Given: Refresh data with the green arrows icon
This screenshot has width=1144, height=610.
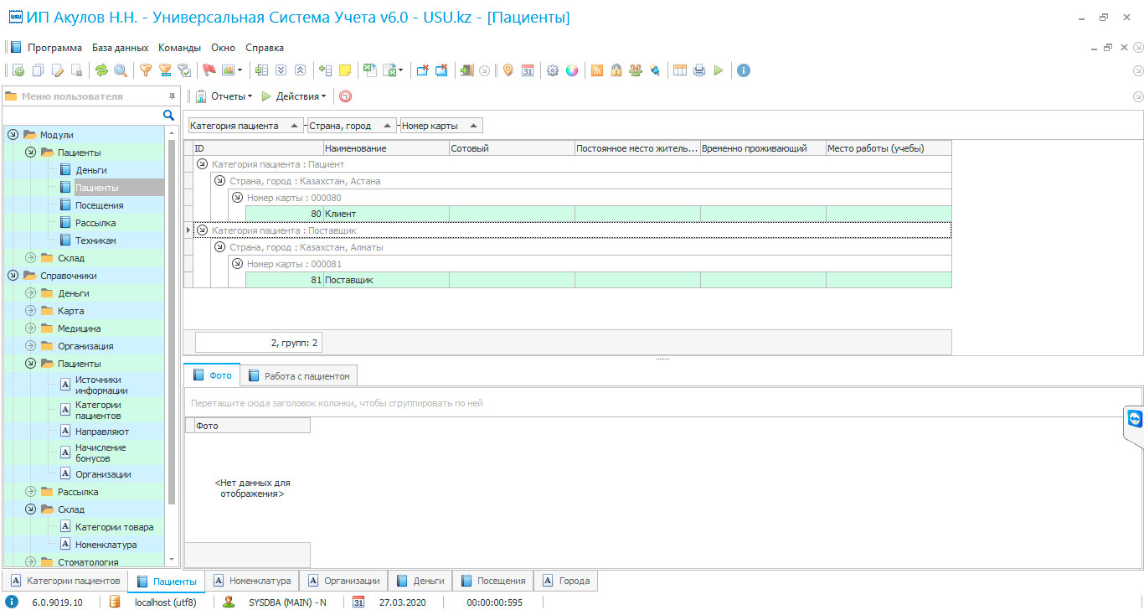Looking at the screenshot, I should tap(101, 70).
